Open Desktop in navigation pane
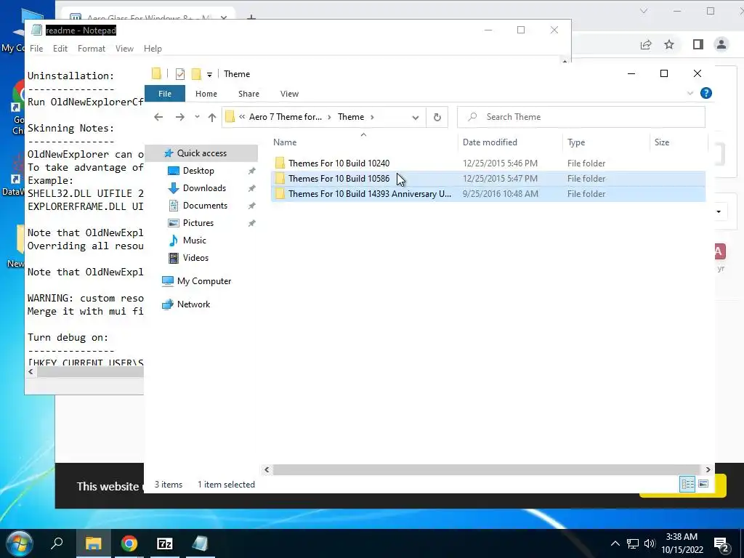The height and width of the screenshot is (558, 744). [x=198, y=171]
